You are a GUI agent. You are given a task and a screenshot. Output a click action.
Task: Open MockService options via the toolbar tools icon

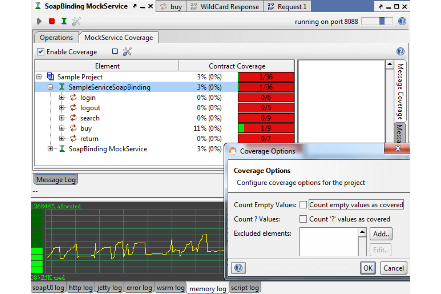click(77, 21)
